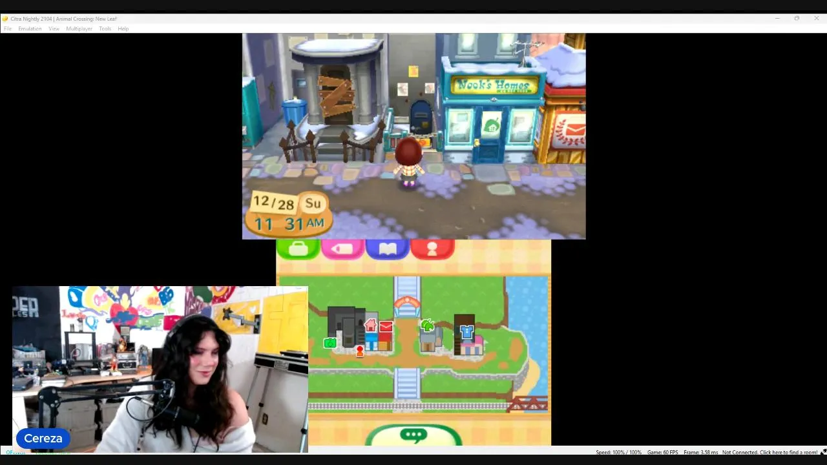827x465 pixels.
Task: Click the post office red envelope sign
Action: [x=569, y=131]
